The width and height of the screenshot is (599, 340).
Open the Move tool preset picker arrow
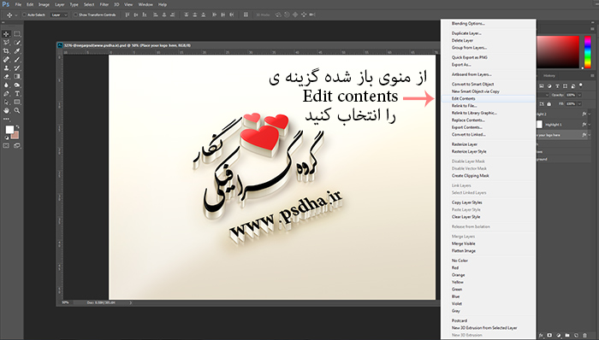15,15
